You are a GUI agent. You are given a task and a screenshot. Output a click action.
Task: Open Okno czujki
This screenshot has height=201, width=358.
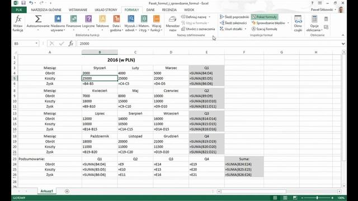tap(298, 23)
